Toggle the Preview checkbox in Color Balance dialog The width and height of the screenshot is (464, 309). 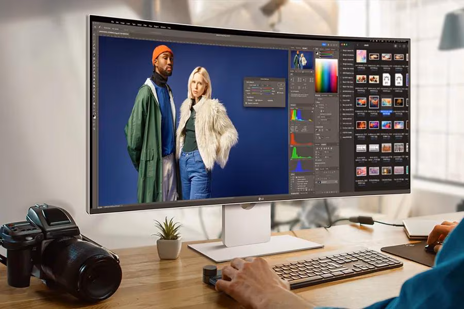point(279,93)
